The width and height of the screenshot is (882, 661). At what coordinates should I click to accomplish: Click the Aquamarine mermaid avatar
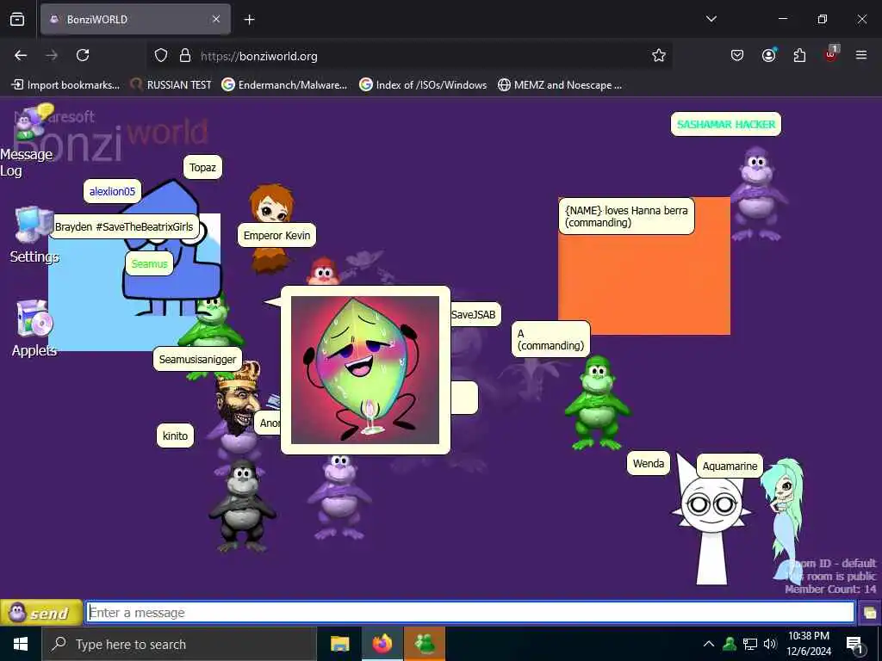coord(785,520)
